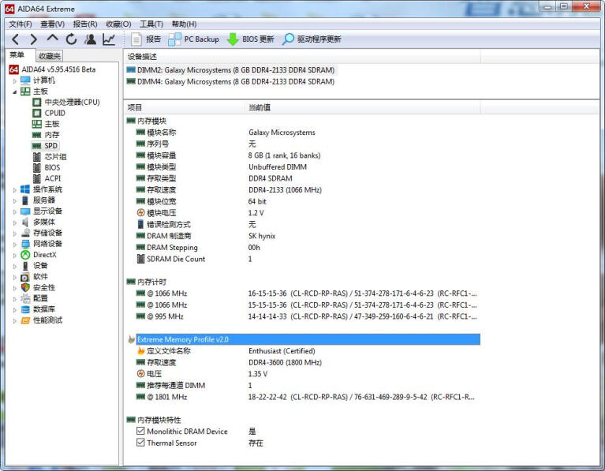Open the 报告(R) menu

[x=85, y=24]
